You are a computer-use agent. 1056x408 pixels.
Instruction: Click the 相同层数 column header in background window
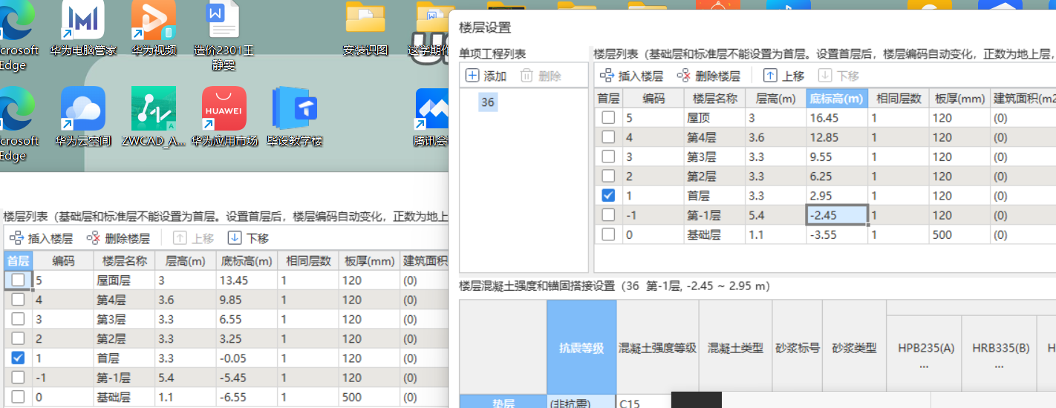coord(308,261)
